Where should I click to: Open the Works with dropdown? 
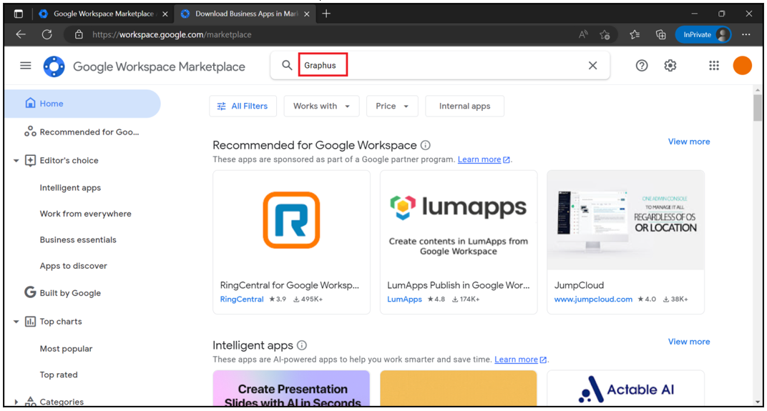pyautogui.click(x=321, y=106)
